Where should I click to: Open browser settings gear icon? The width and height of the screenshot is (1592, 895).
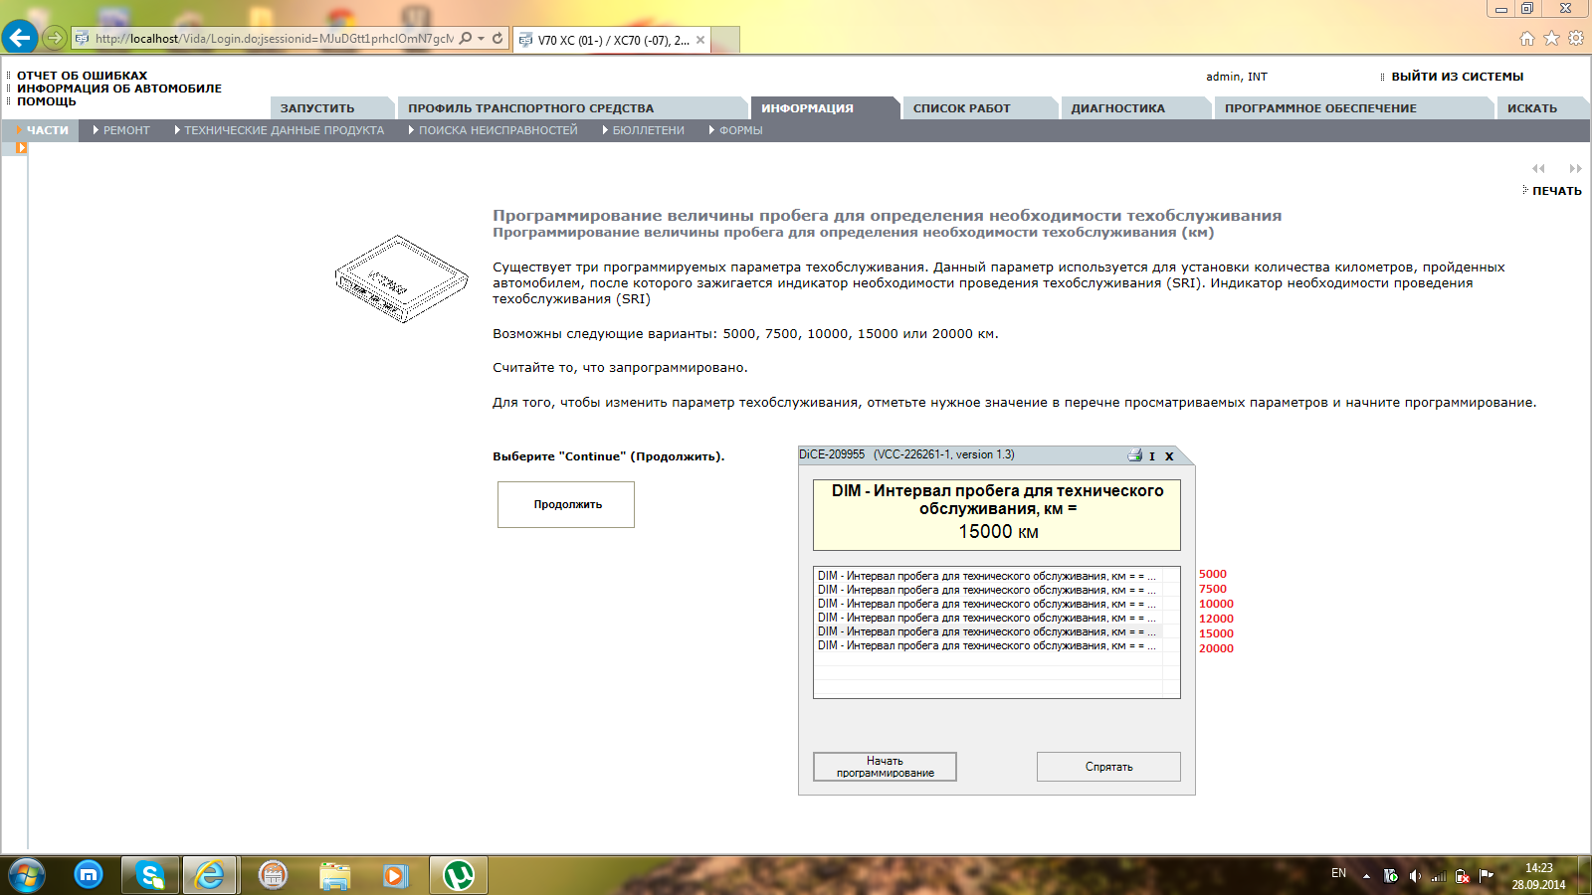click(1576, 38)
